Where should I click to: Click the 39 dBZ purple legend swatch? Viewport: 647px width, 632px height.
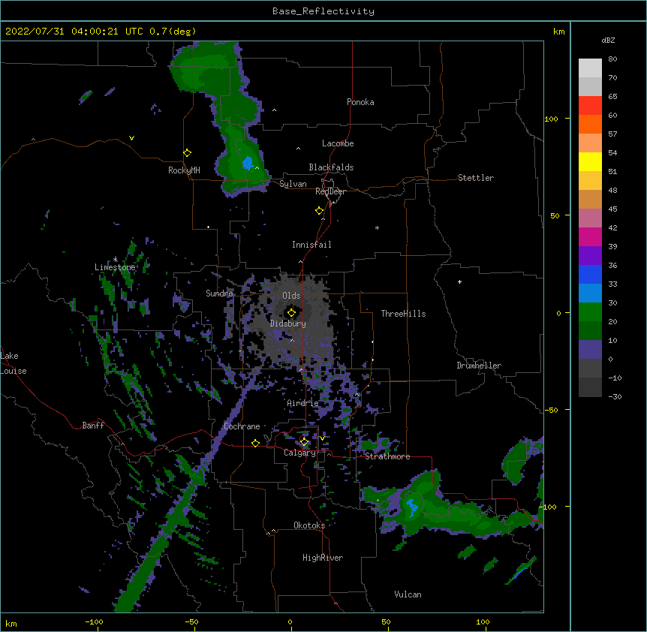tap(590, 255)
